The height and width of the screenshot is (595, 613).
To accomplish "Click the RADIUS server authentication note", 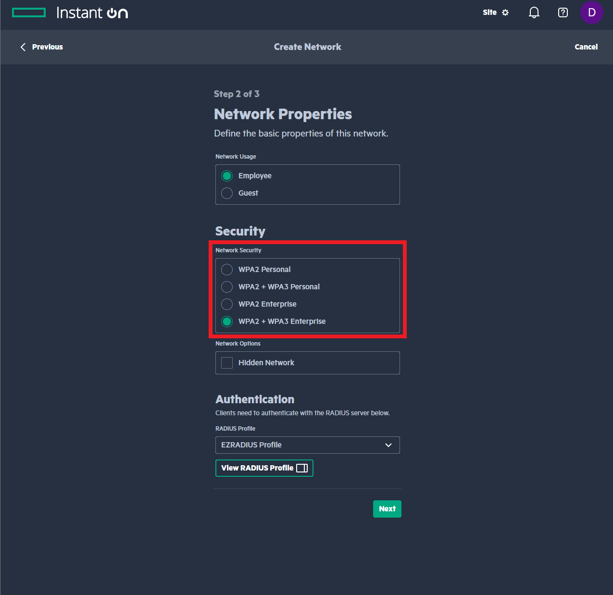I will click(x=302, y=413).
